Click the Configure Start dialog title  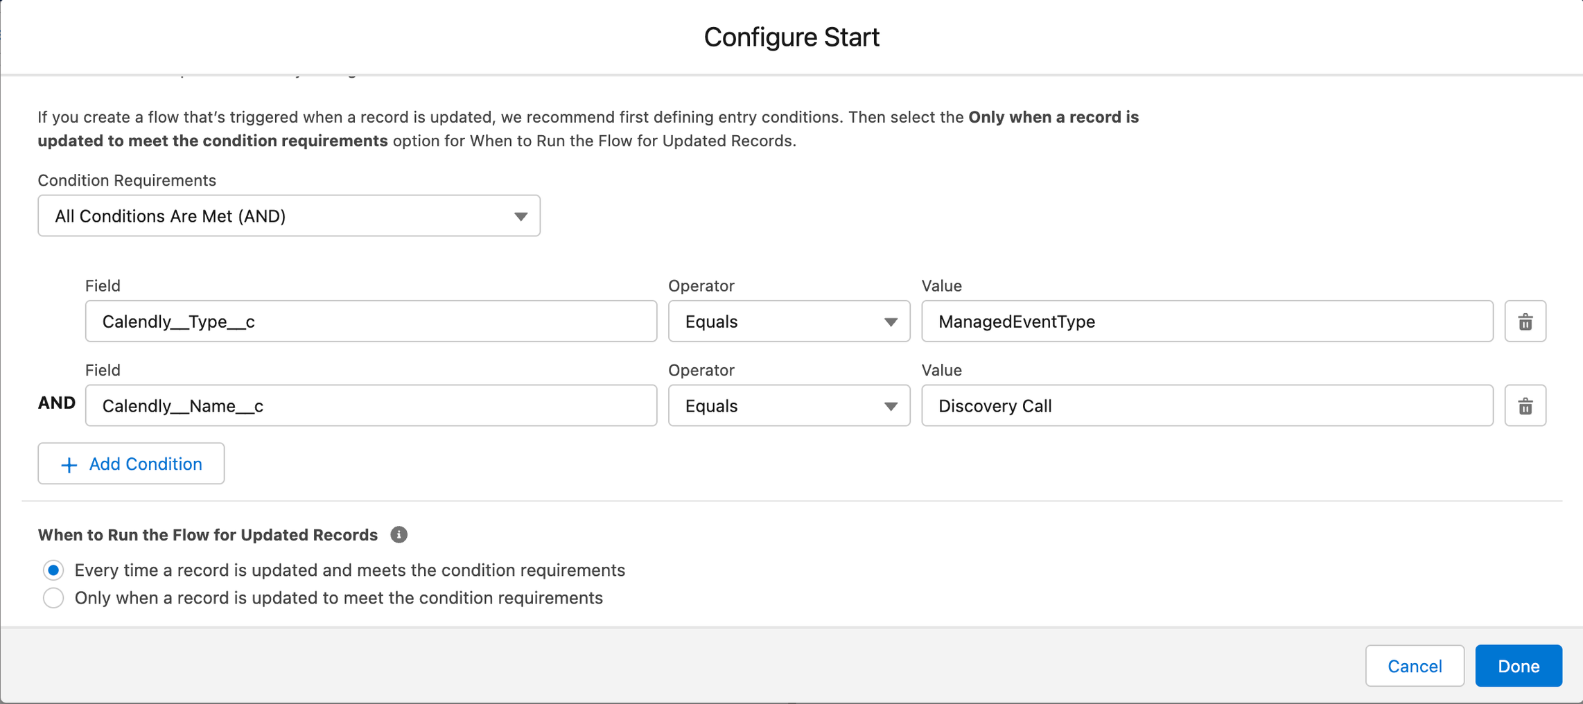coord(791,37)
